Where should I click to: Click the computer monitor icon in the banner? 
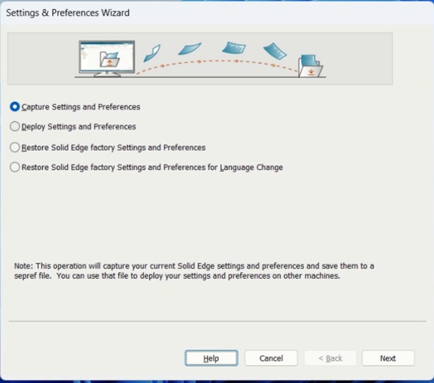tap(106, 58)
